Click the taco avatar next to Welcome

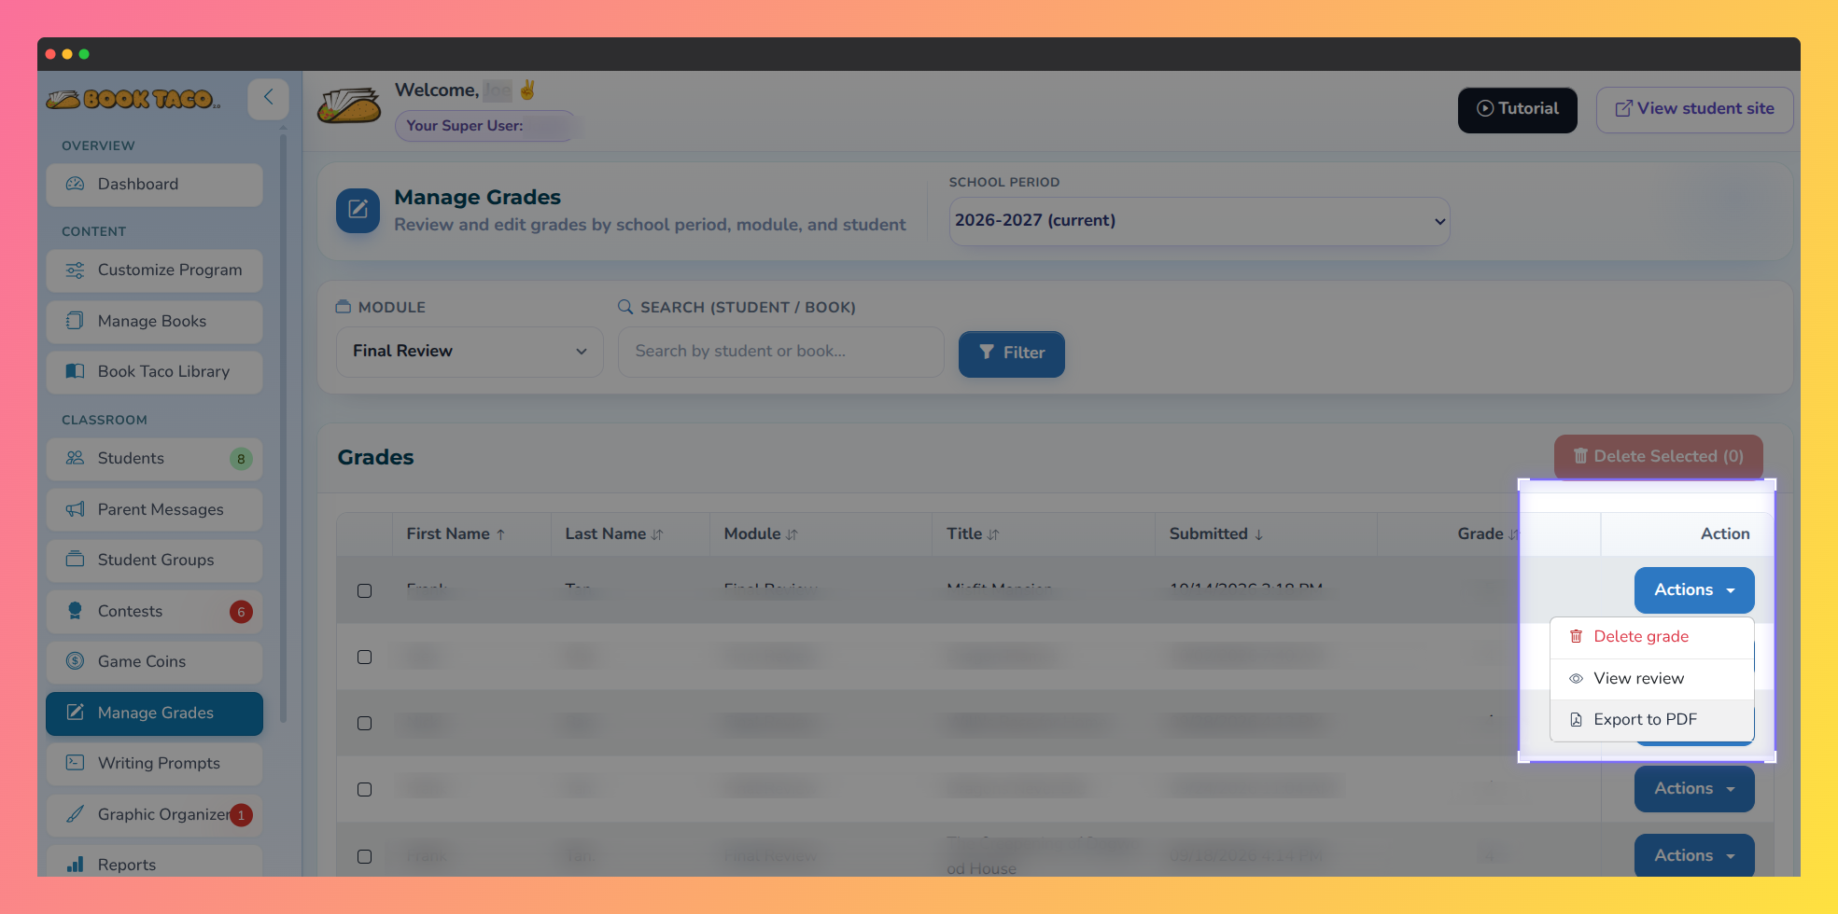coord(349,105)
